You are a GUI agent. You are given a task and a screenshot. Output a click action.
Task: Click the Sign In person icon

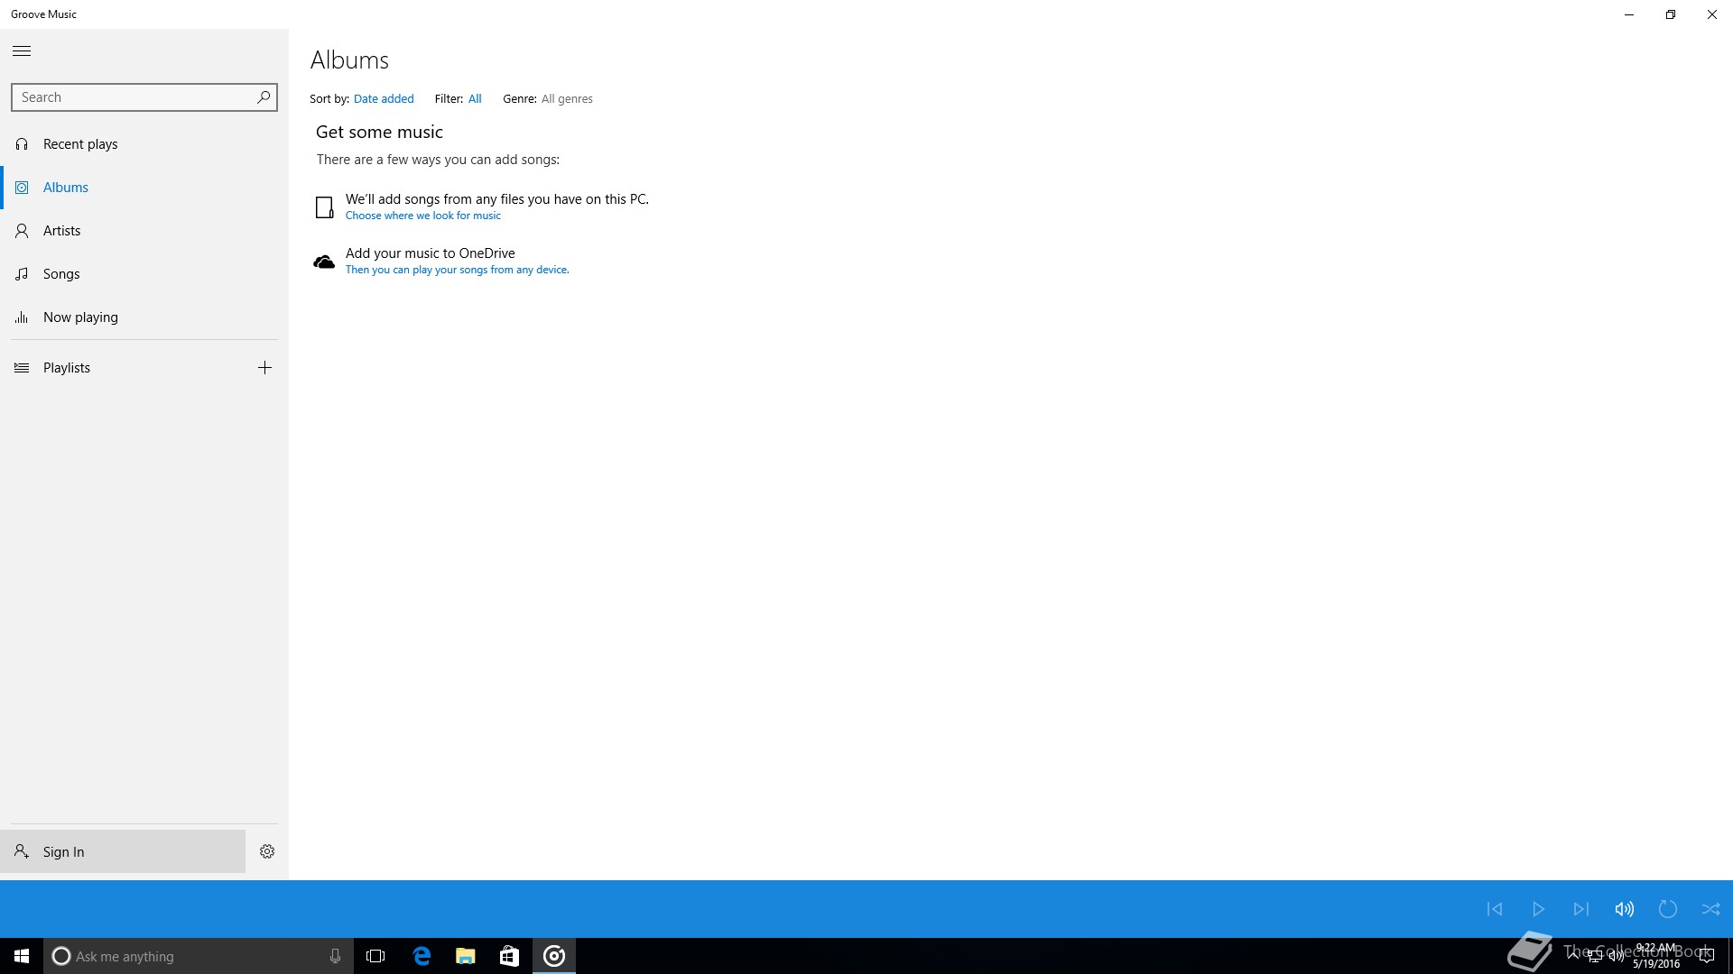pyautogui.click(x=22, y=851)
